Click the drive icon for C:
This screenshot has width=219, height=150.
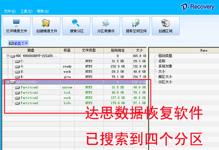(x=17, y=61)
